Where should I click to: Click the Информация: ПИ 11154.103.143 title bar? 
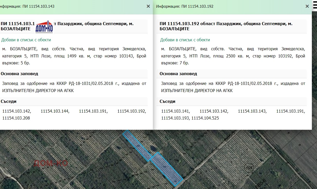(x=28, y=6)
